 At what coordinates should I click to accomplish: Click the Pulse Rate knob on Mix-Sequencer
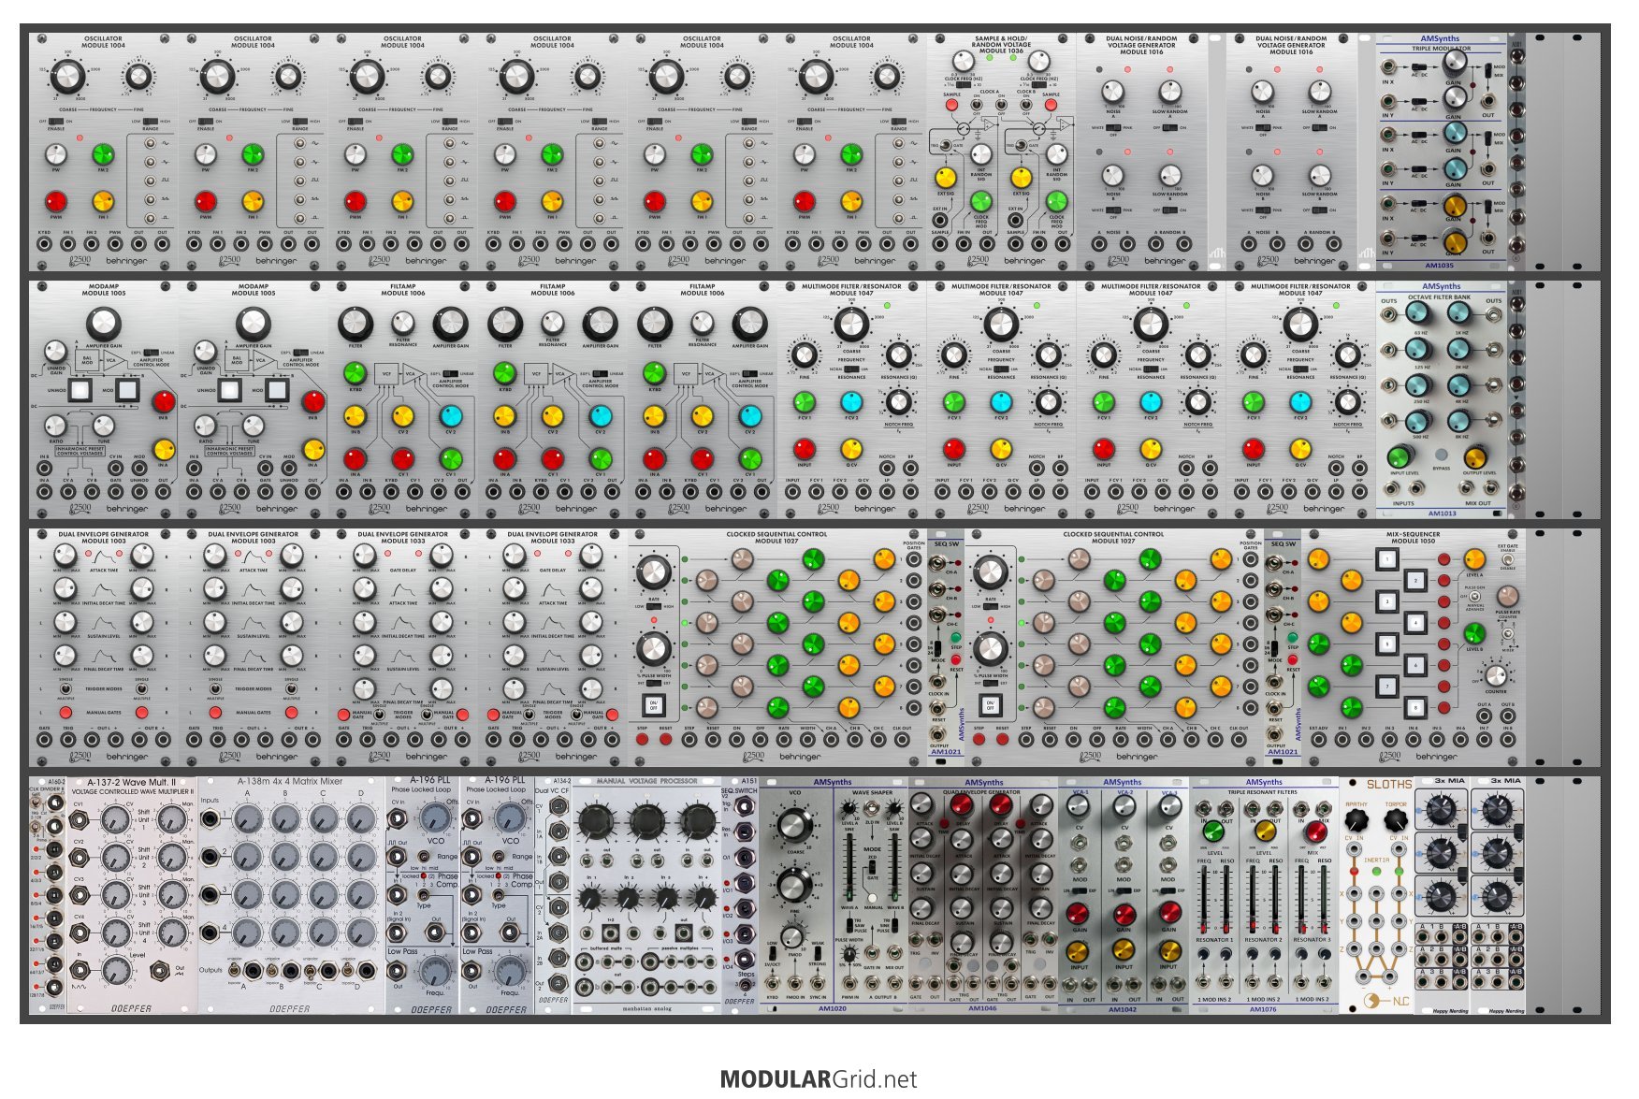click(1507, 596)
